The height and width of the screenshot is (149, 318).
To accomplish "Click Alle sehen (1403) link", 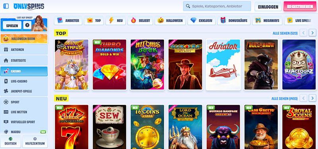I will tap(284, 98).
